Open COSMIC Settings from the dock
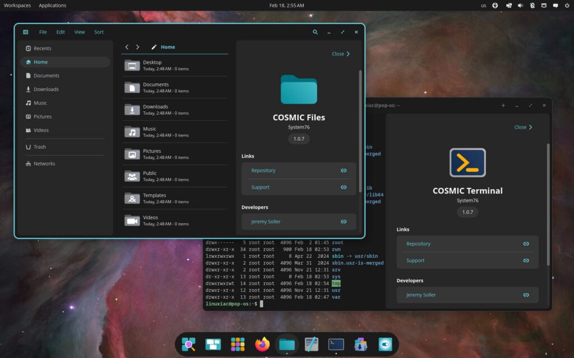574x358 pixels. (x=385, y=345)
